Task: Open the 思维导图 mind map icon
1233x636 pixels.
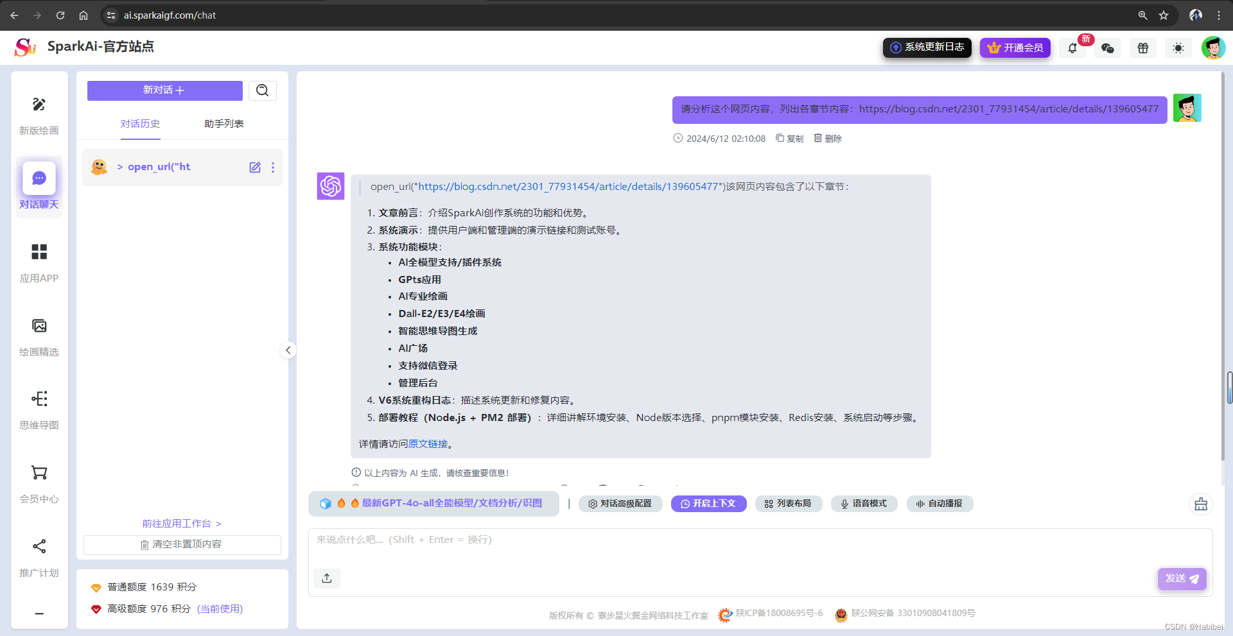Action: tap(39, 399)
